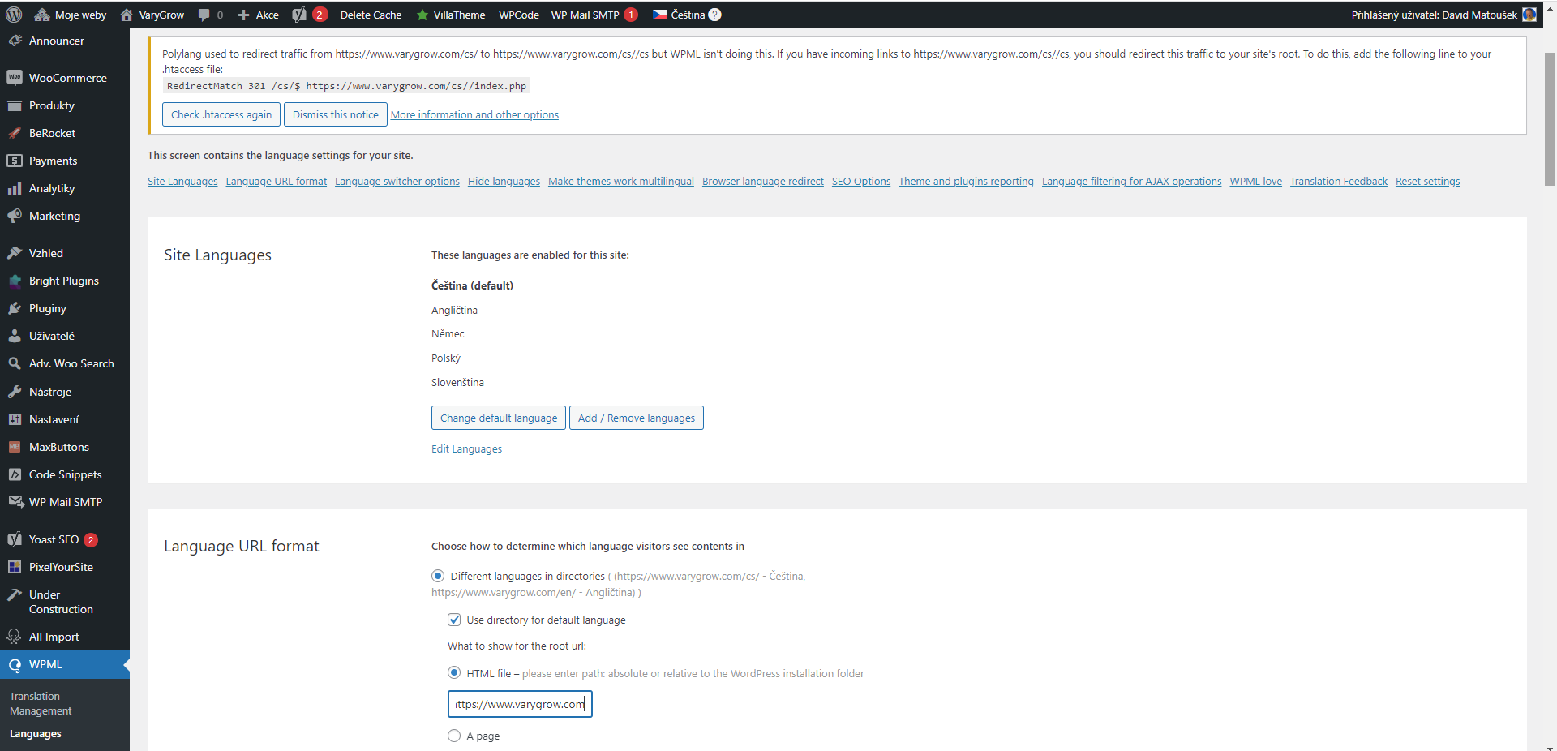This screenshot has width=1557, height=751.
Task: Click the WordPress logo icon in admin bar
Action: click(x=14, y=15)
